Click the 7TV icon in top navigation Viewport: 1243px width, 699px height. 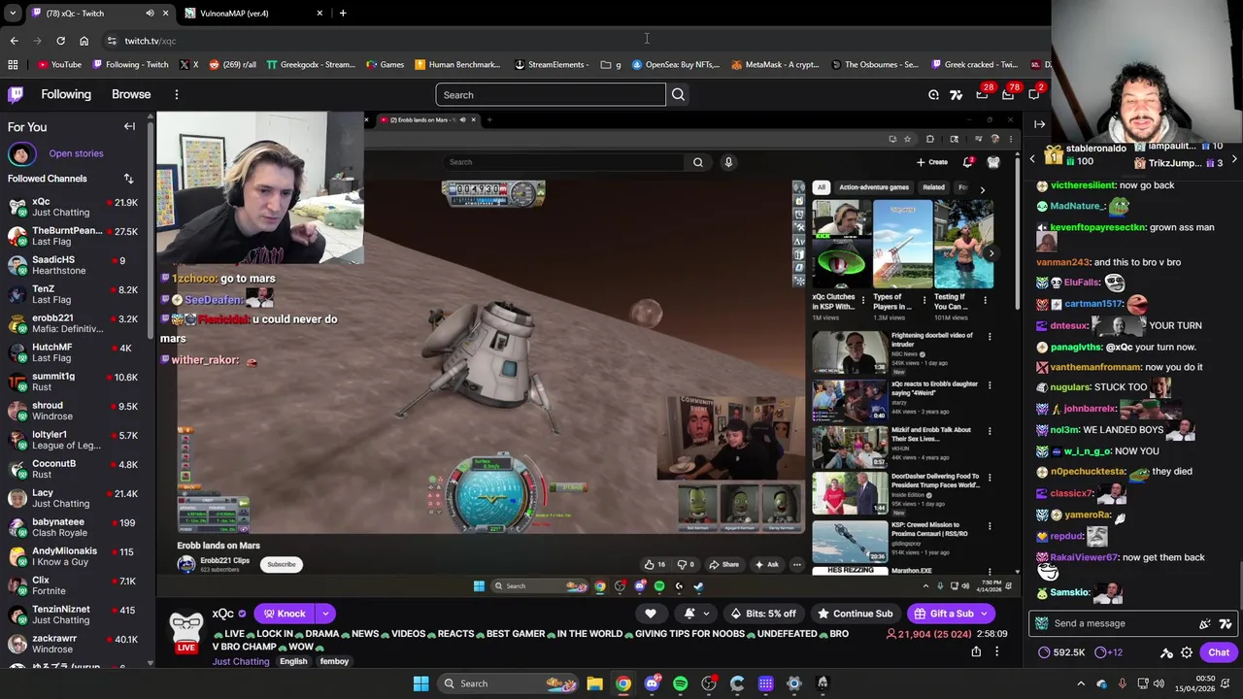click(x=957, y=94)
